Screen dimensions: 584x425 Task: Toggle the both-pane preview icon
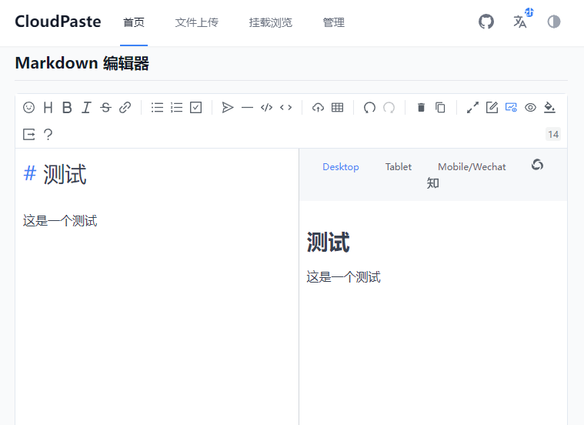(x=511, y=108)
